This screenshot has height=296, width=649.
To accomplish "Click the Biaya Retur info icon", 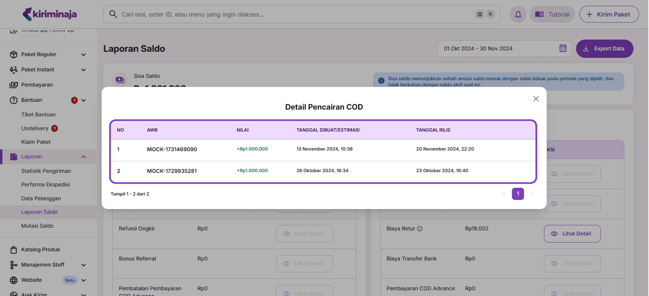I will click(x=420, y=229).
